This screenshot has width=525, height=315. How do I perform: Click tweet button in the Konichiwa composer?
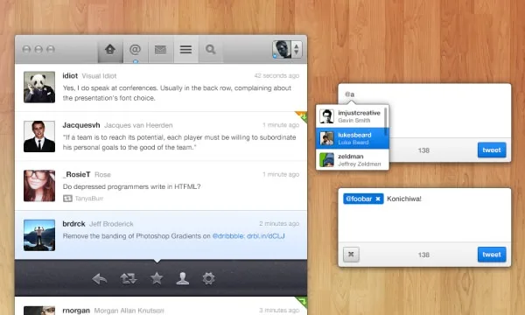492,255
